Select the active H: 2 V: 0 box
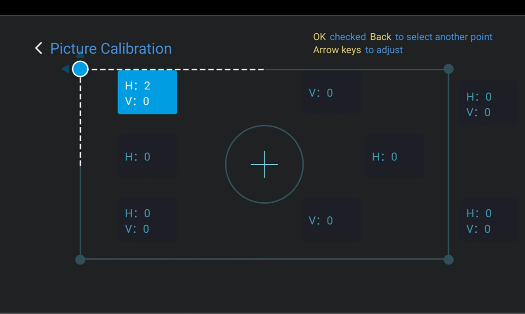 click(147, 92)
